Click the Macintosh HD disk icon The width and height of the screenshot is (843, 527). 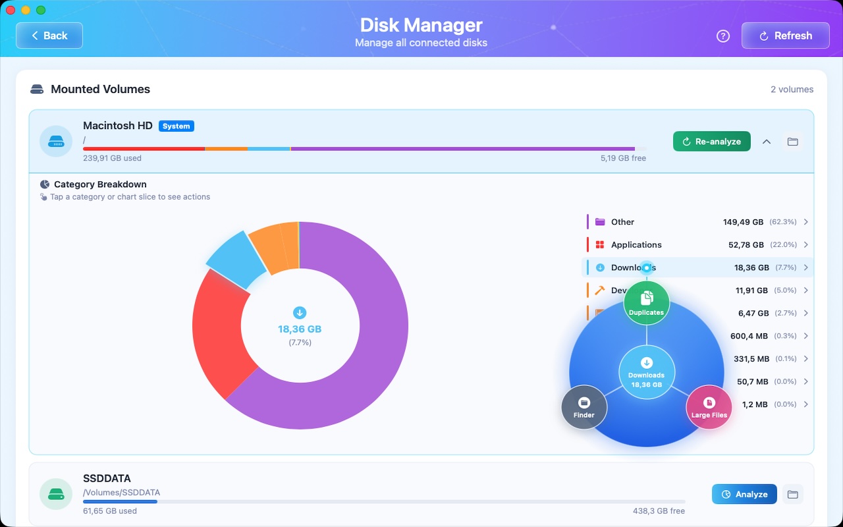coord(56,142)
